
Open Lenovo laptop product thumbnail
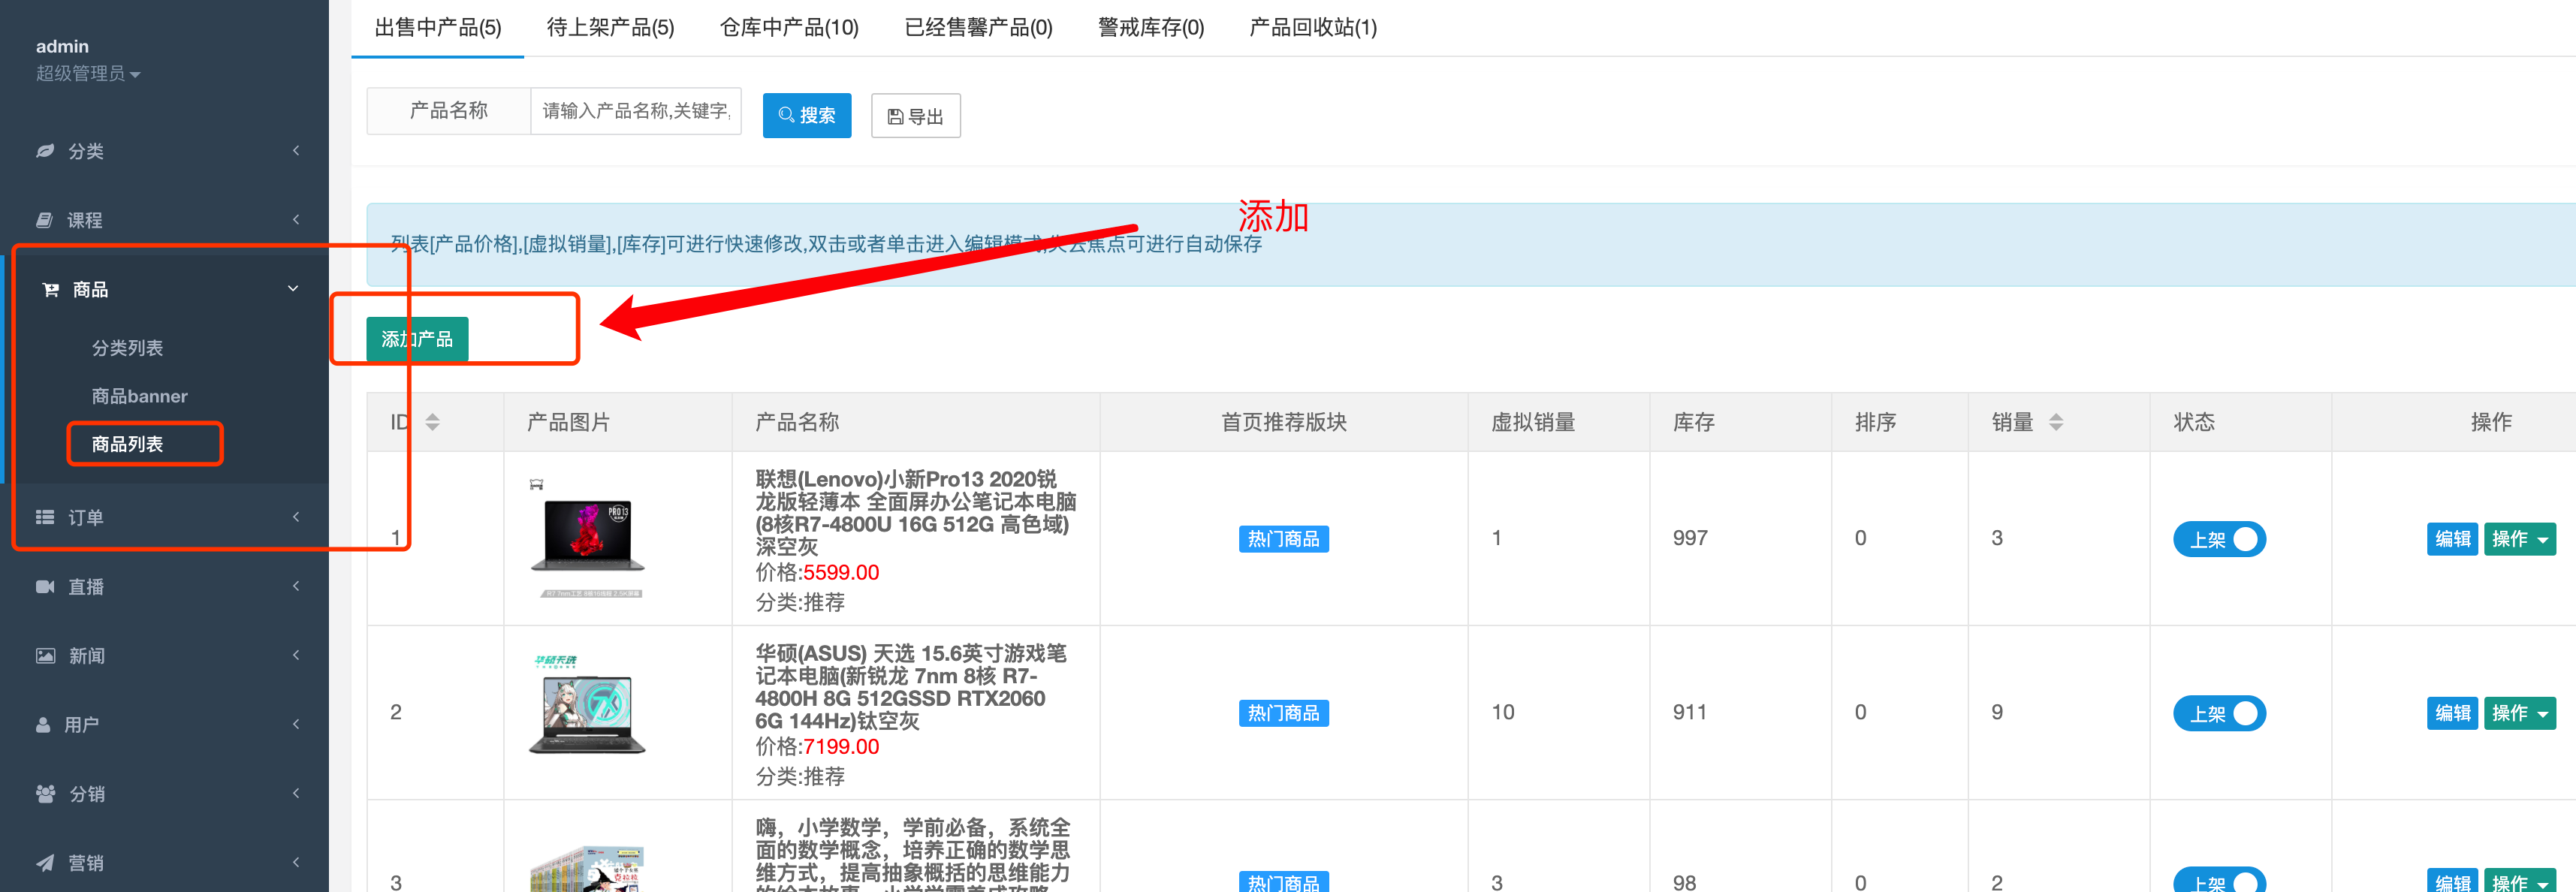588,538
